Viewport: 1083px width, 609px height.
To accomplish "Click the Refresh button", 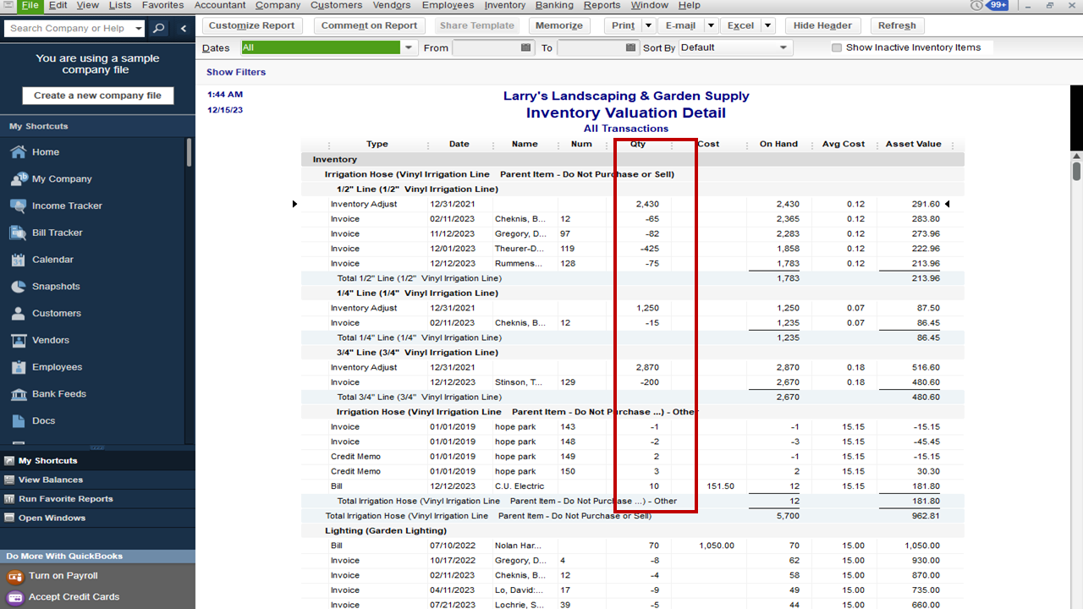I will [x=897, y=25].
